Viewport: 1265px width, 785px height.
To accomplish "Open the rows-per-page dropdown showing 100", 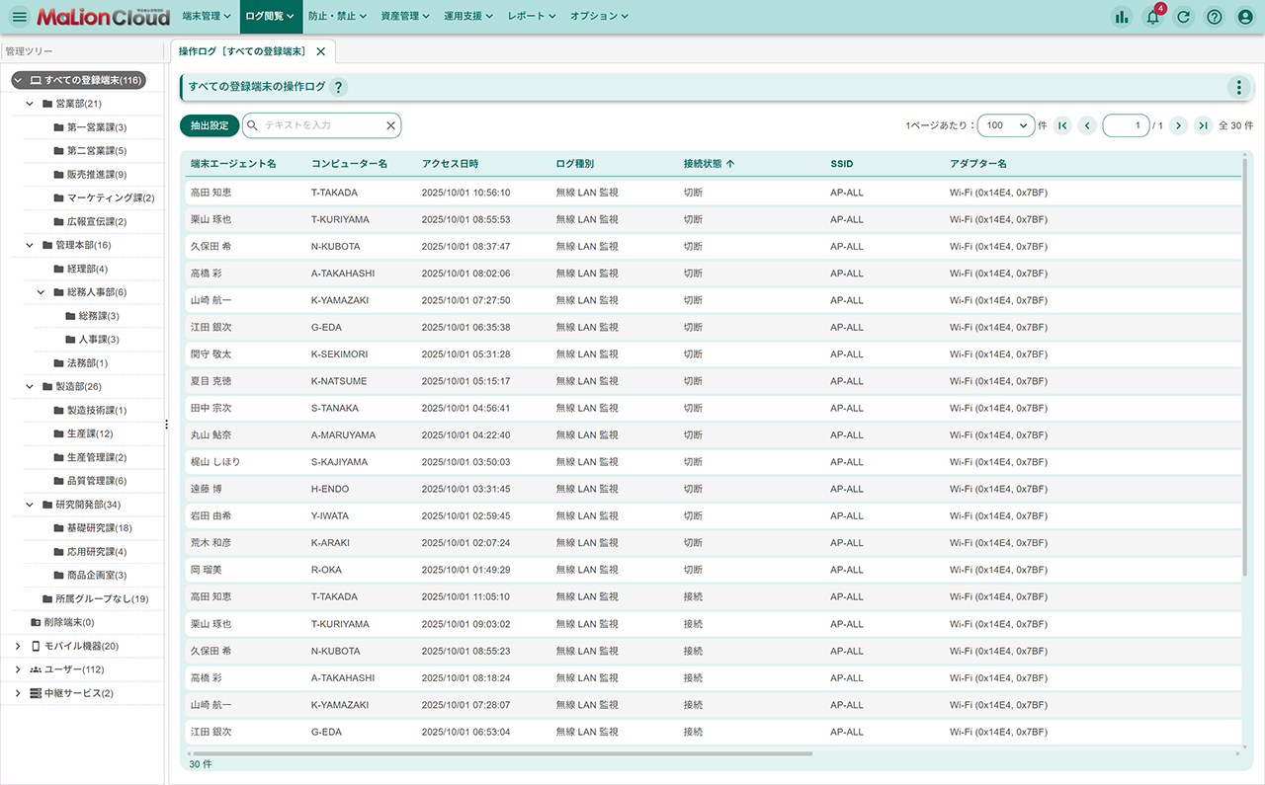I will click(1005, 125).
